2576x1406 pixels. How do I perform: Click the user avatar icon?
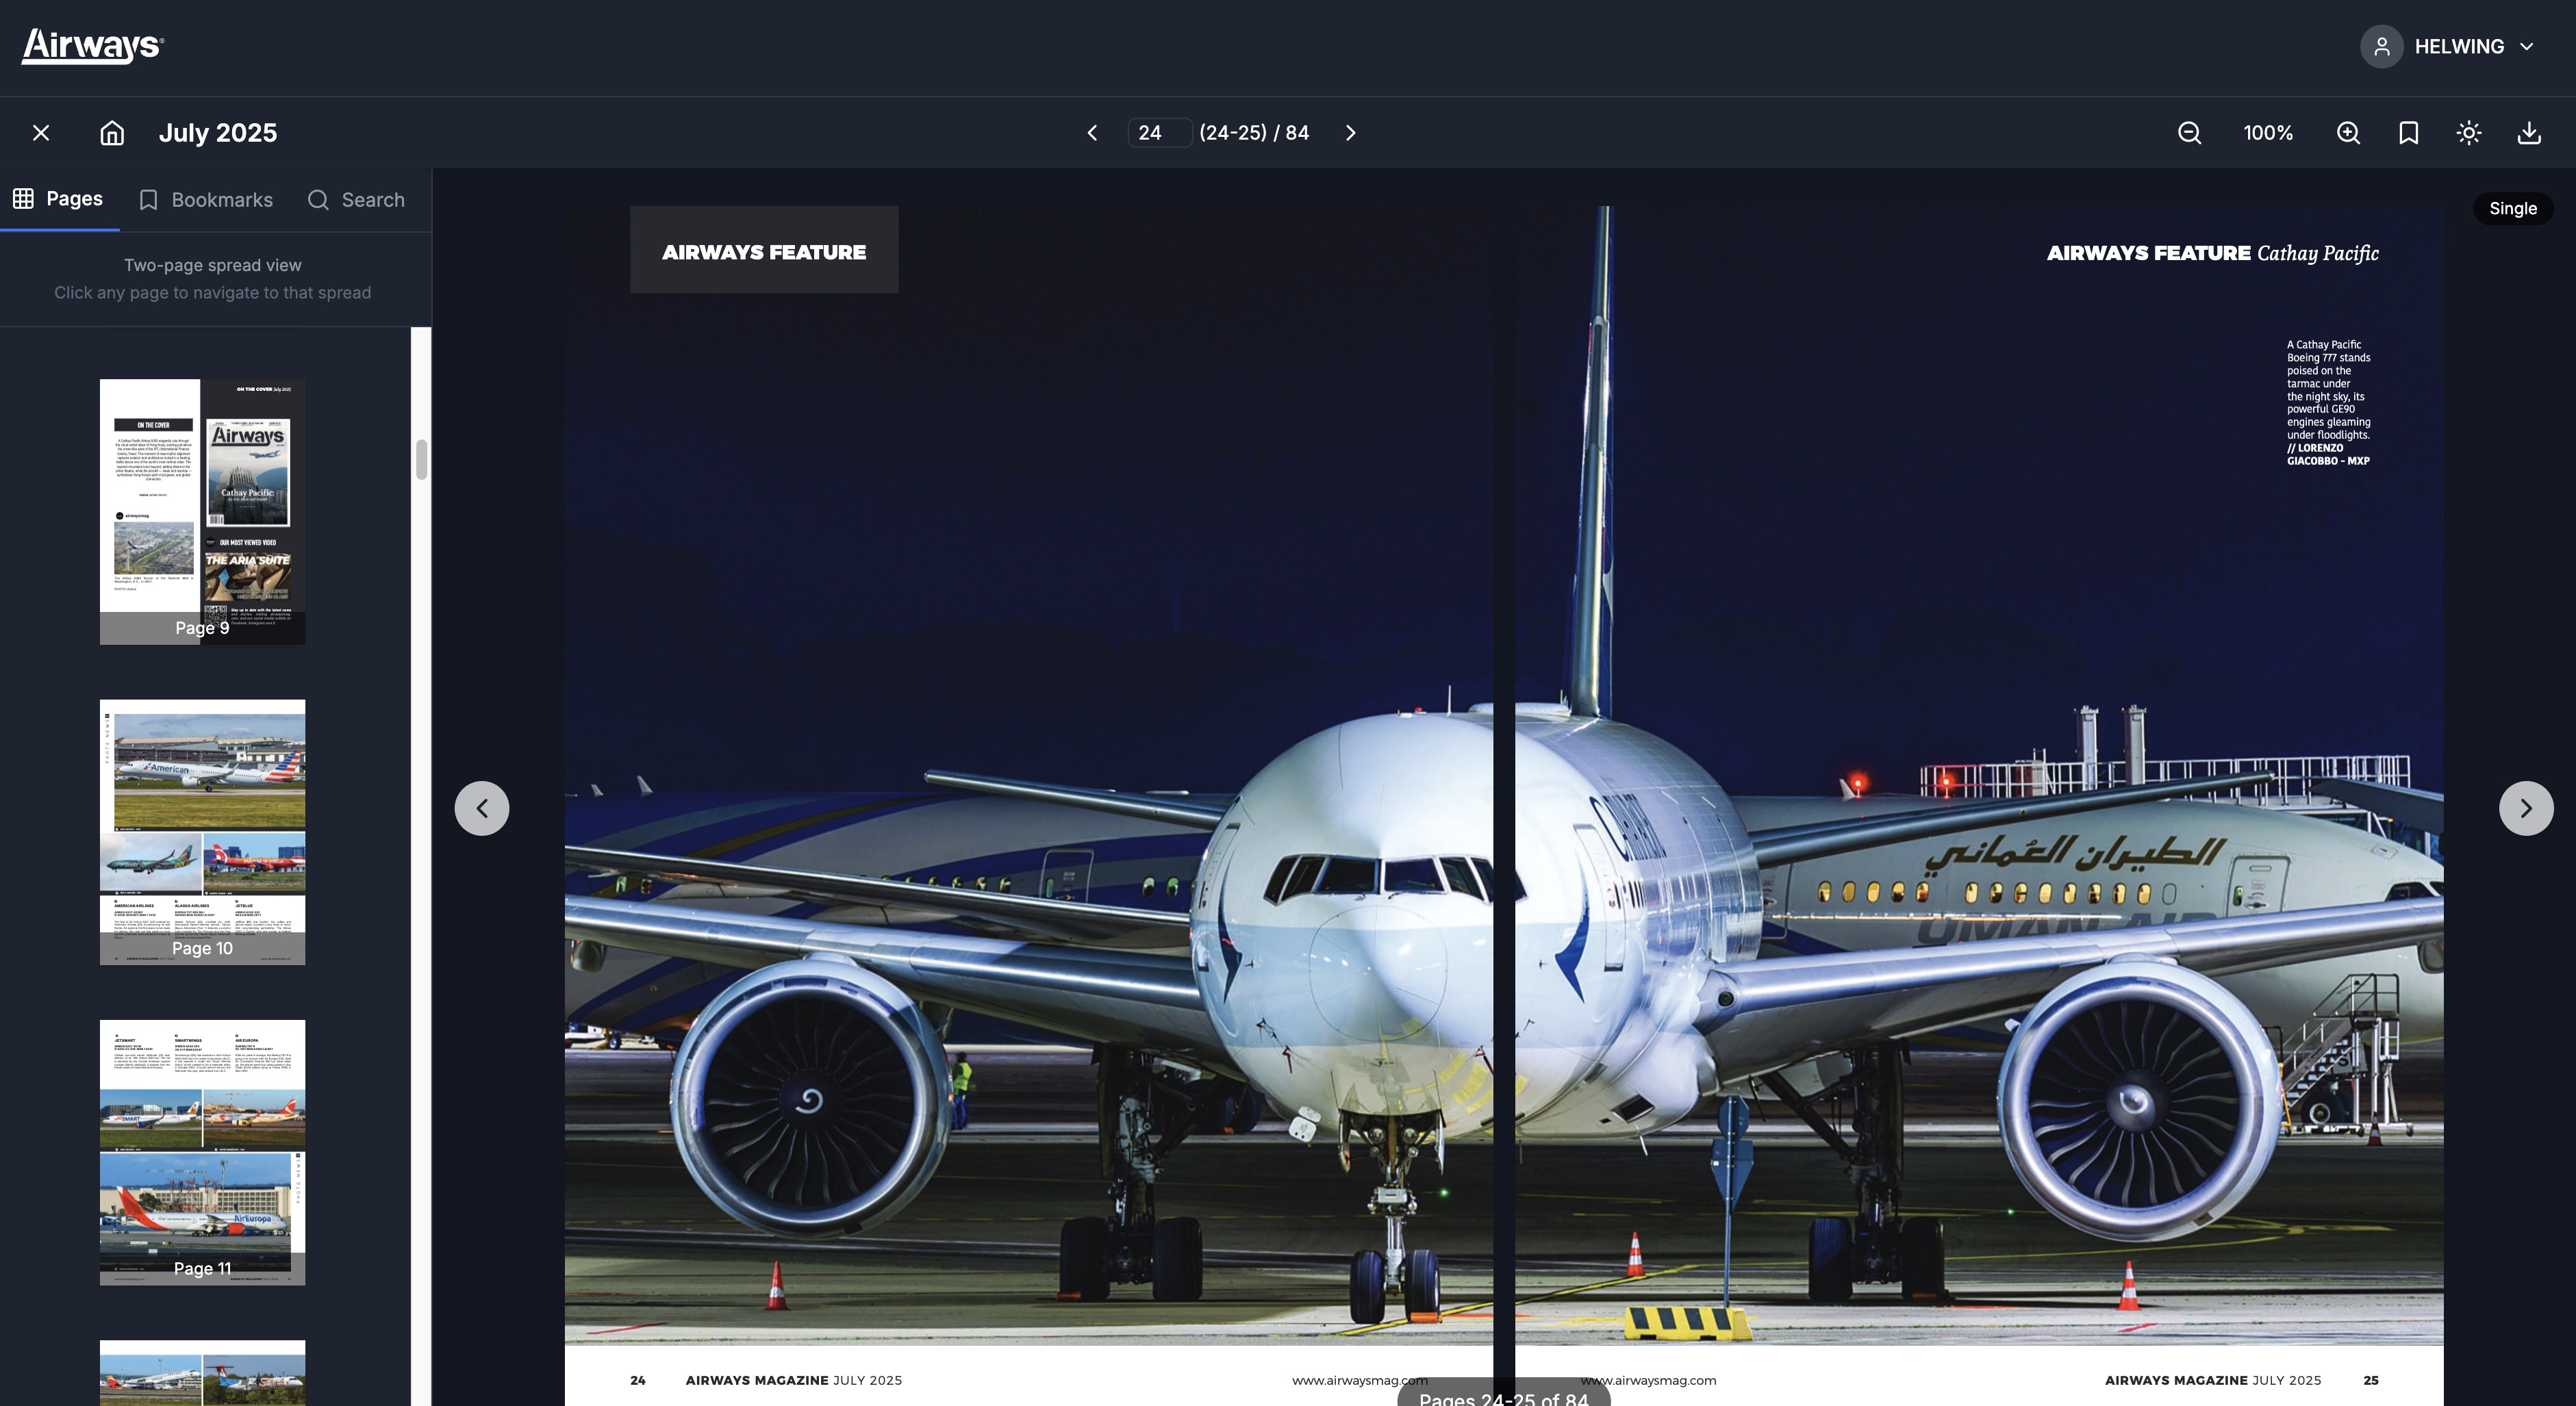[x=2381, y=47]
